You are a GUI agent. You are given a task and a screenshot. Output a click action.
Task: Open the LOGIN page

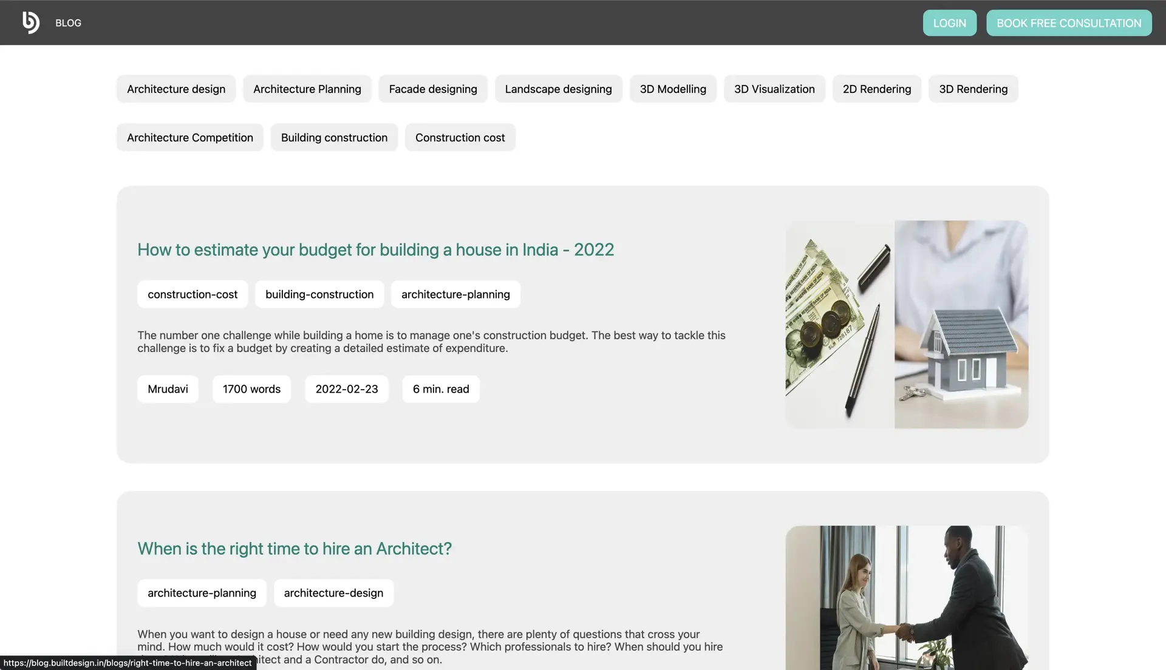tap(949, 22)
